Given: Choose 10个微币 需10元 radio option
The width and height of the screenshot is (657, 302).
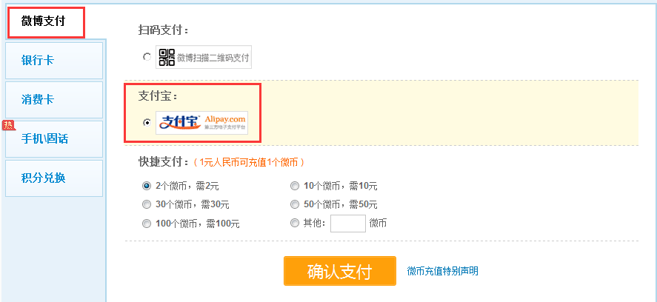Looking at the screenshot, I should (x=295, y=186).
